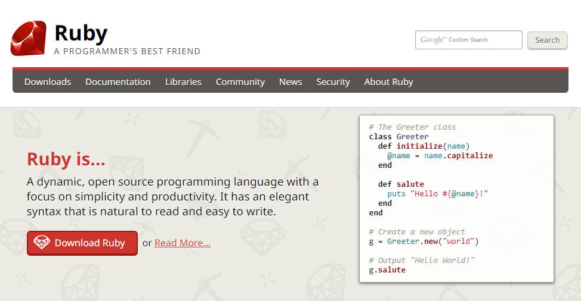The width and height of the screenshot is (581, 301).
Task: Open the Security page
Action: pyautogui.click(x=333, y=82)
